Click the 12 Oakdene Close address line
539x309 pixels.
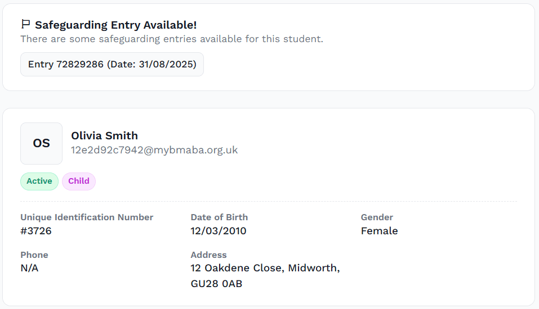pos(265,268)
